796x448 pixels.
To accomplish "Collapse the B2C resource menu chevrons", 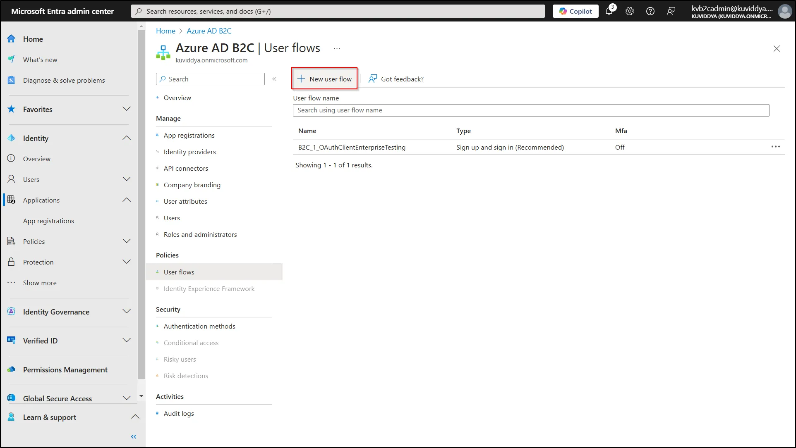I will [x=274, y=79].
